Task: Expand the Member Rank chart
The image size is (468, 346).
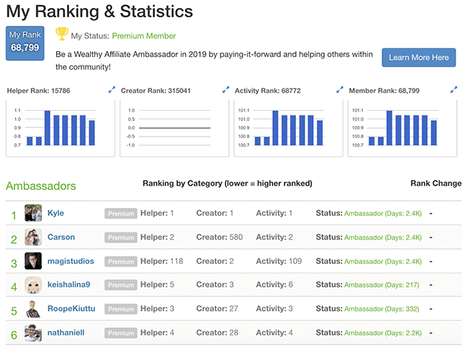Action: click(x=454, y=89)
